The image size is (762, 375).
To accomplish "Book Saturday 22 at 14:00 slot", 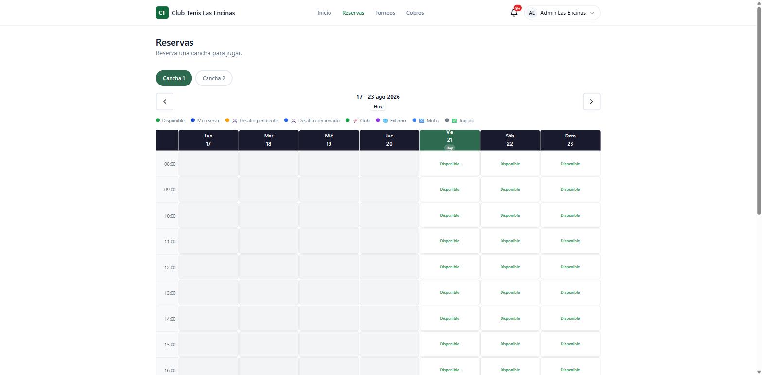I will [x=510, y=318].
